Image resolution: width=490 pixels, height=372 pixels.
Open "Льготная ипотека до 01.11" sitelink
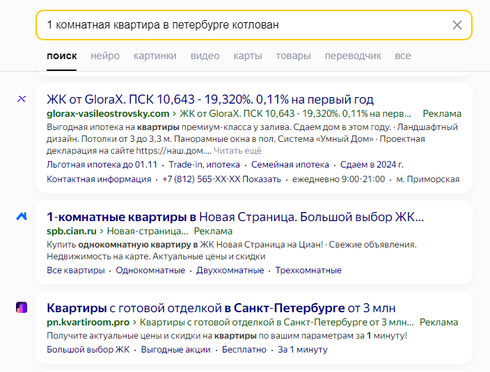pyautogui.click(x=102, y=165)
